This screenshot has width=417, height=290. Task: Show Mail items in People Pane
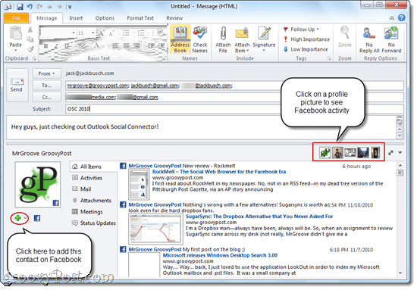86,189
